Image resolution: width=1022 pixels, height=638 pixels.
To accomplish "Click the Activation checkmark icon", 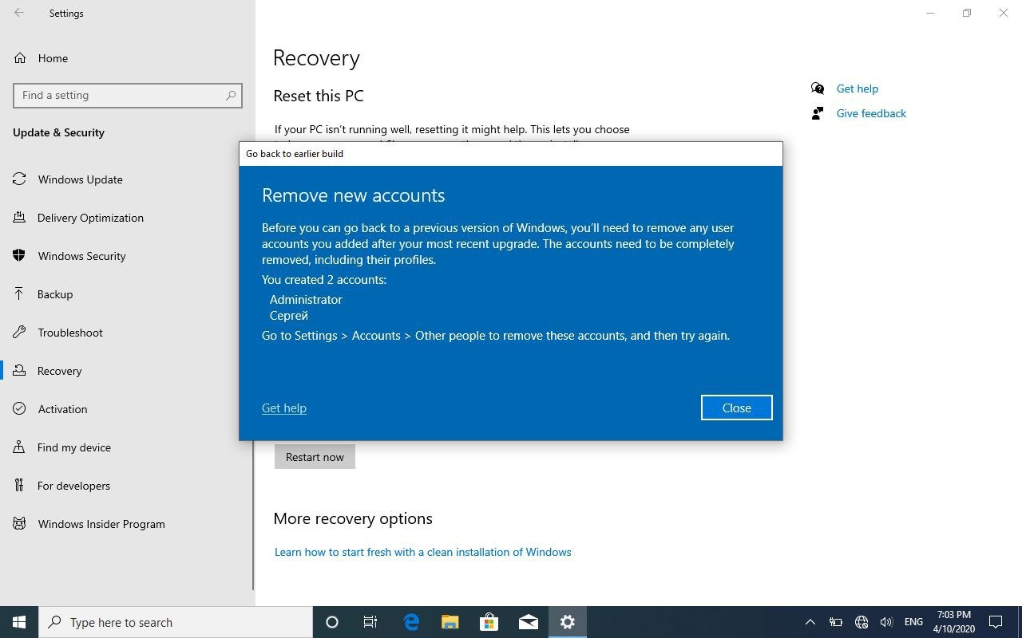I will 19,409.
